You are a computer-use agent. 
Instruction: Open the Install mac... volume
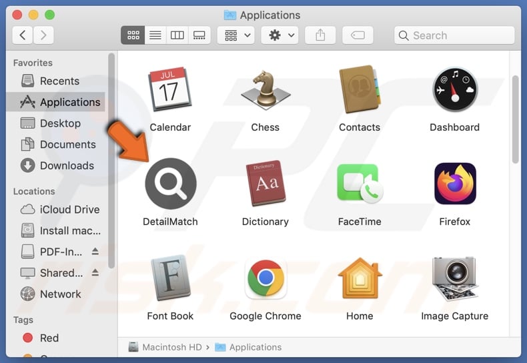(x=56, y=231)
